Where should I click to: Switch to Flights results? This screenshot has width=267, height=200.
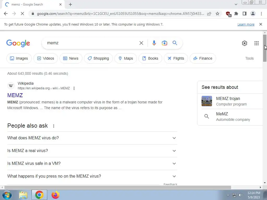pos(176,58)
